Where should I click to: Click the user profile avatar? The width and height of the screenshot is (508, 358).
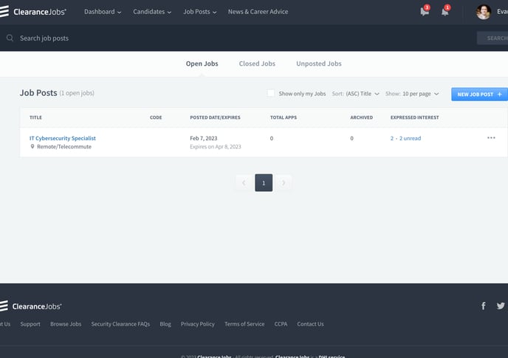point(484,12)
